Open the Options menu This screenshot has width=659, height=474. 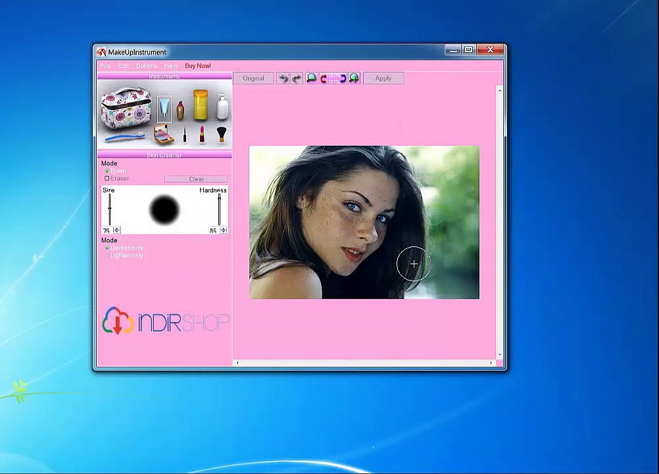point(146,66)
